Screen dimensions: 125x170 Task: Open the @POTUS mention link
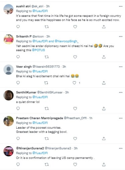[38, 50]
